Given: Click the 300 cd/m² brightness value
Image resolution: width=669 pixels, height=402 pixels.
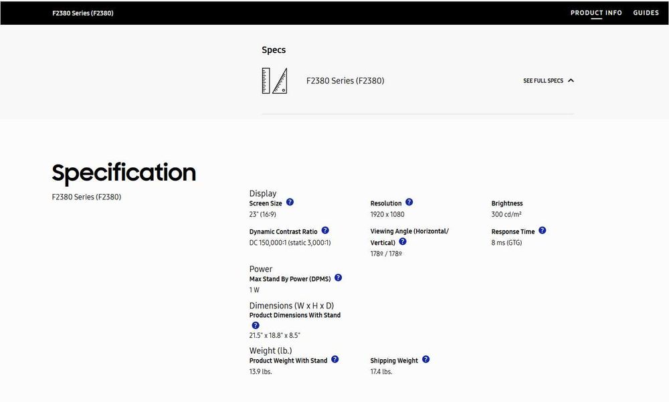Looking at the screenshot, I should point(506,214).
